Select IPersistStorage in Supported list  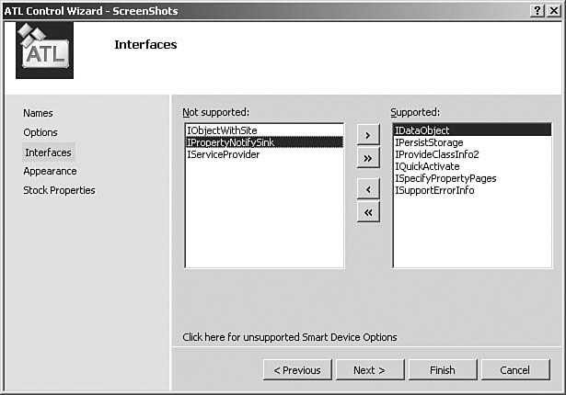pyautogui.click(x=472, y=142)
